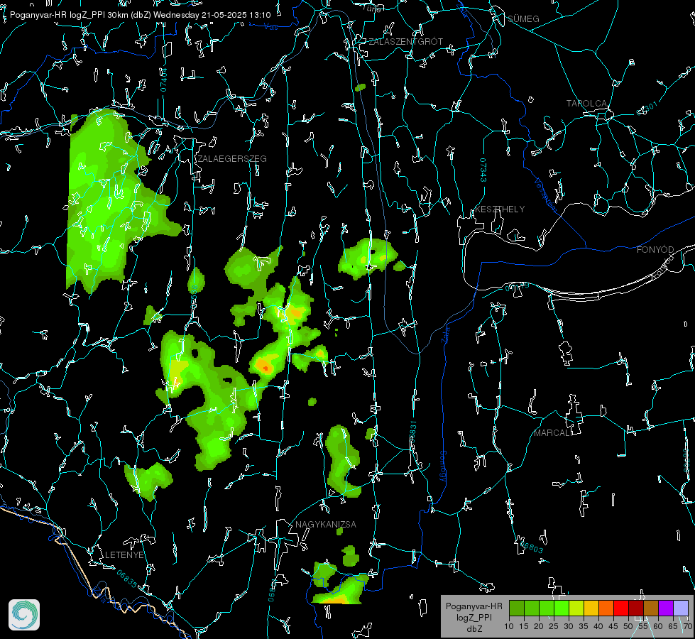
Task: Select the TAPOLCA town label
Action: [586, 104]
